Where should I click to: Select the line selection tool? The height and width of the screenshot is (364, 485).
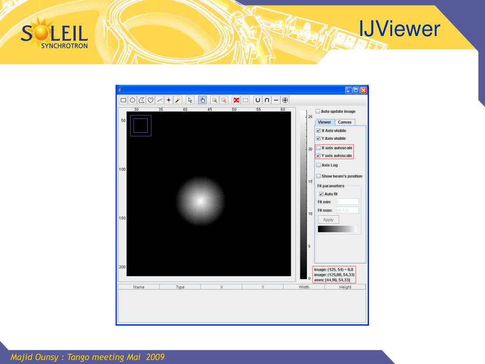pos(160,100)
